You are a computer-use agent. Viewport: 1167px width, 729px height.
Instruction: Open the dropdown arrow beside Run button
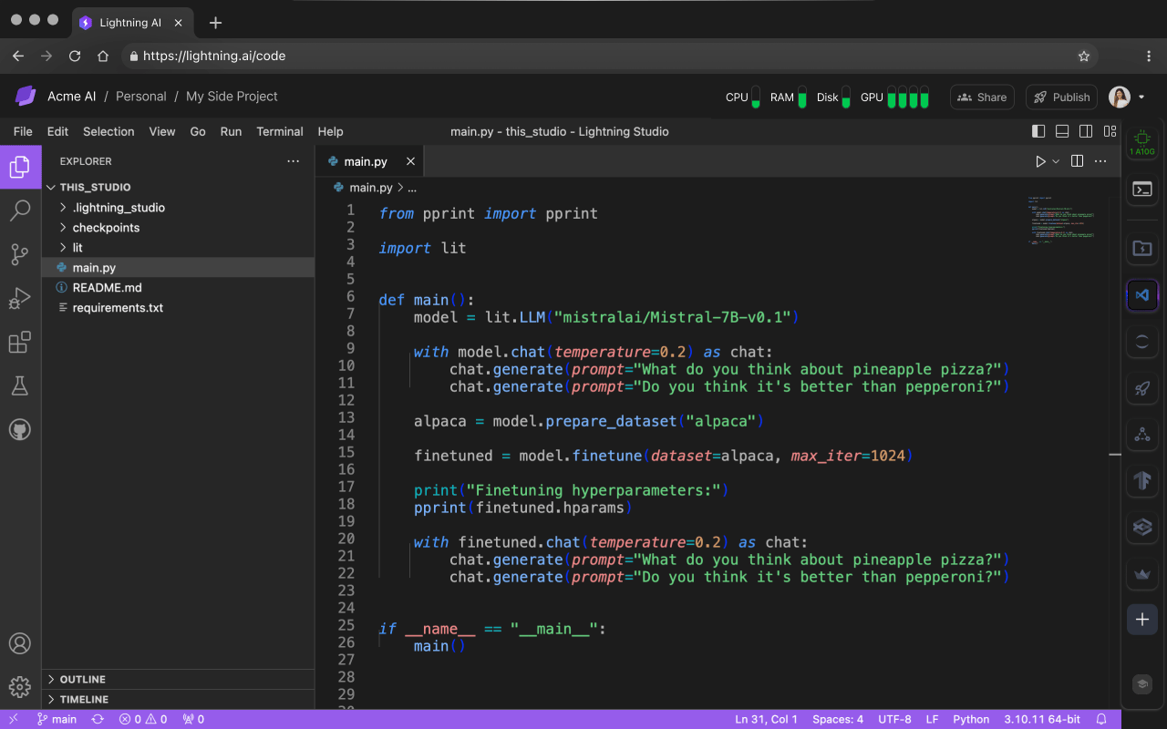(1057, 161)
